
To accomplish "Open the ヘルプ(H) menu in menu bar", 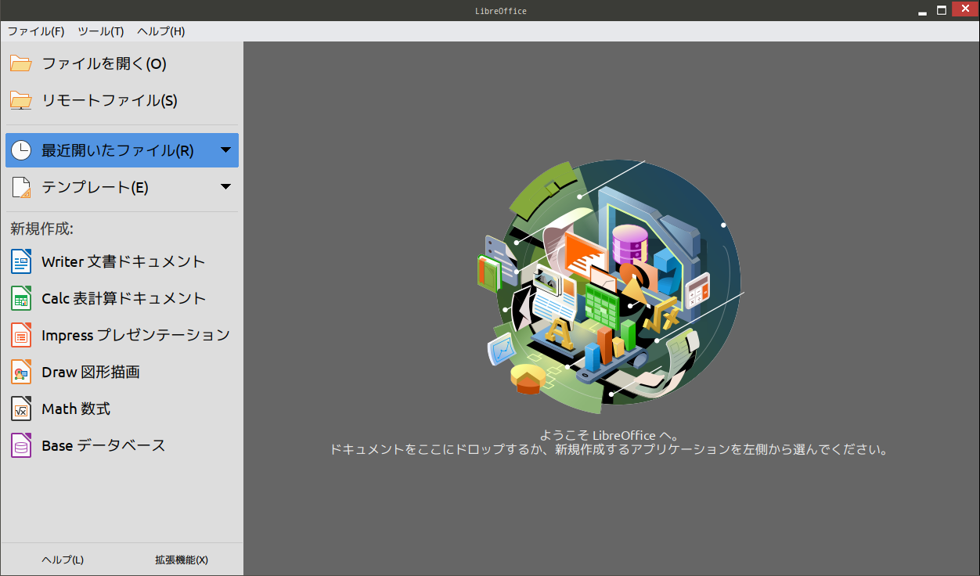I will point(161,31).
